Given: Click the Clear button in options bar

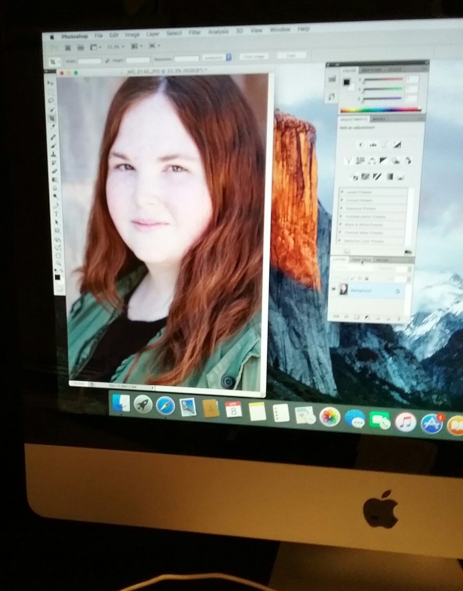Looking at the screenshot, I should (291, 56).
